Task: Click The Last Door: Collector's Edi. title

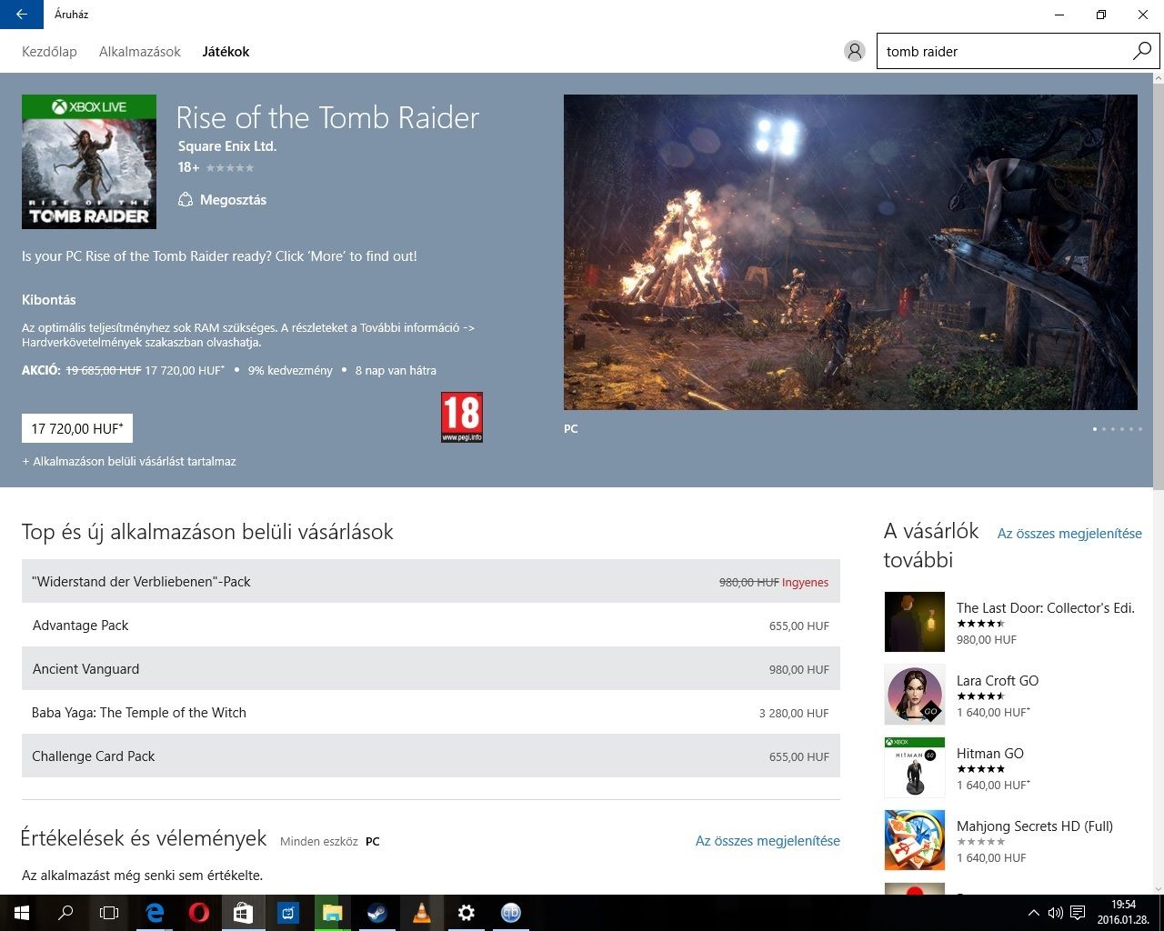Action: click(1046, 608)
